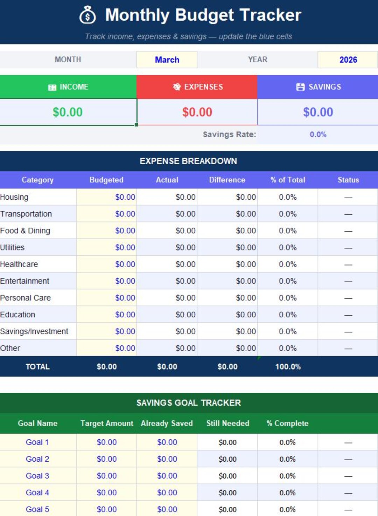Viewport: 378px width, 516px height.
Task: Click the EXPENSE BREAKDOWN section header
Action: click(189, 161)
